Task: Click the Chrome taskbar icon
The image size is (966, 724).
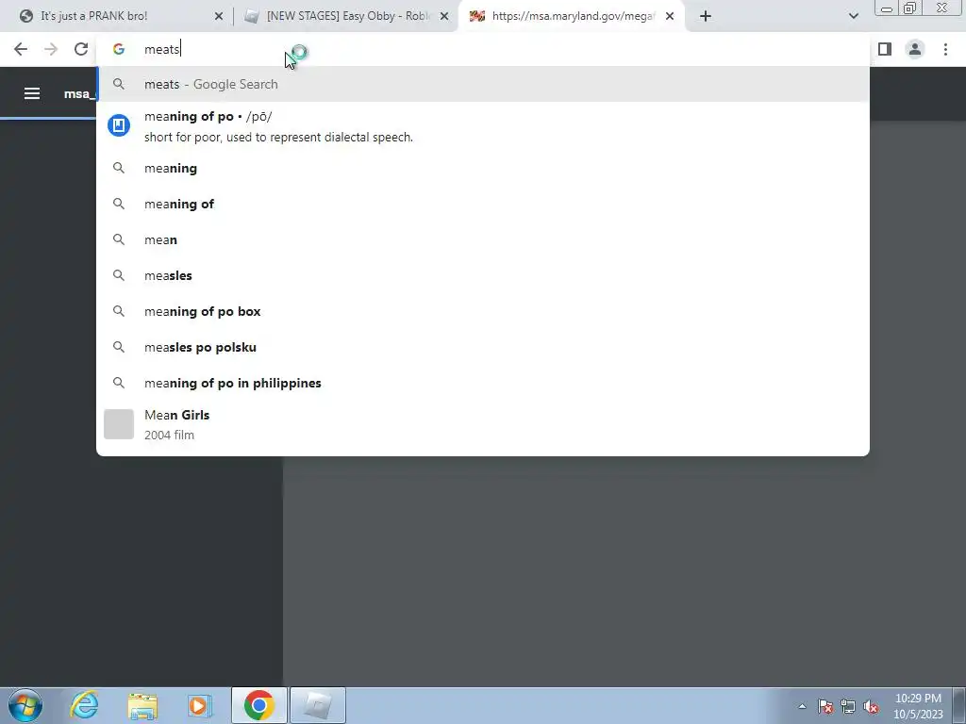Action: point(259,705)
